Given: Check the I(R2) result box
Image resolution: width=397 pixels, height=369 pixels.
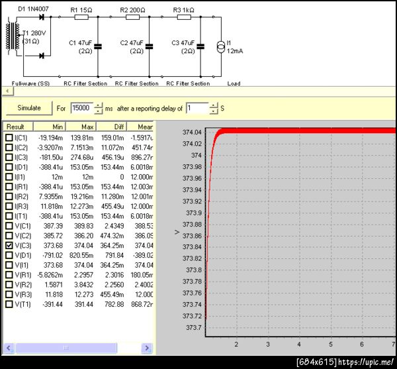Looking at the screenshot, I should point(9,196).
